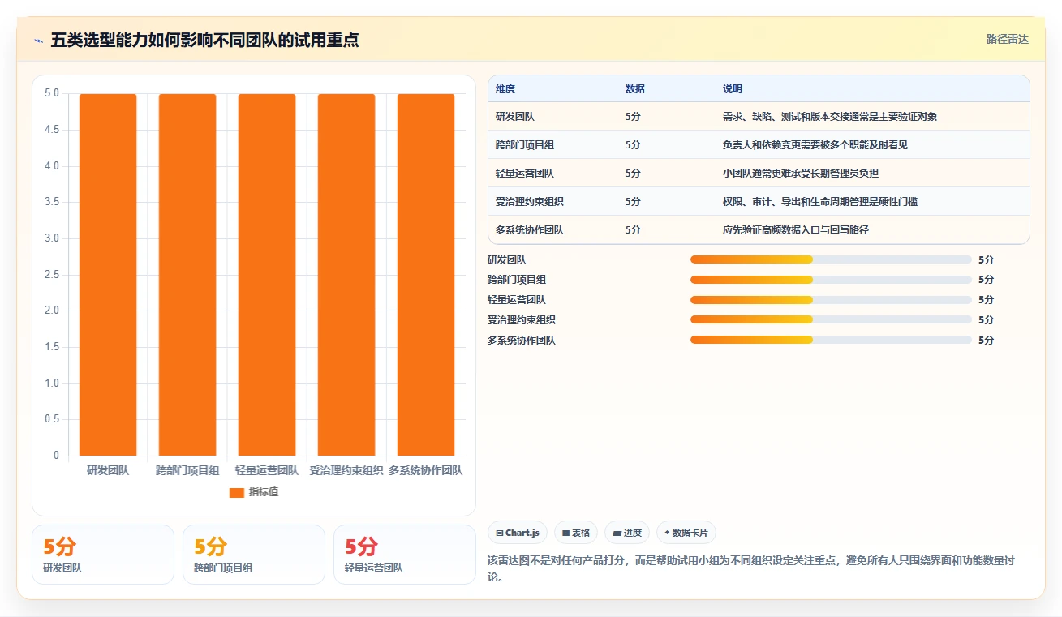Click the 跨部门项目组 progress bar
This screenshot has width=1062, height=617.
(x=831, y=280)
